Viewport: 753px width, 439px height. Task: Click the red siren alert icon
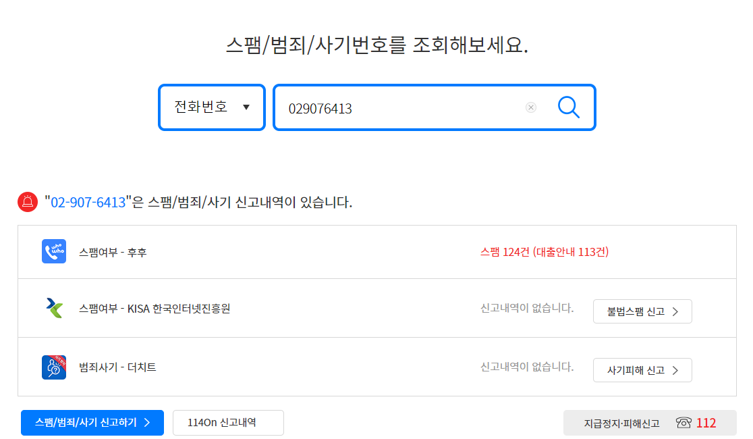[x=28, y=202]
